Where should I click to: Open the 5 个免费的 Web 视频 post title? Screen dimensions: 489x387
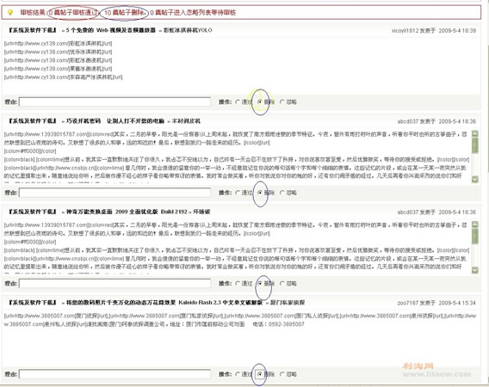tap(111, 30)
